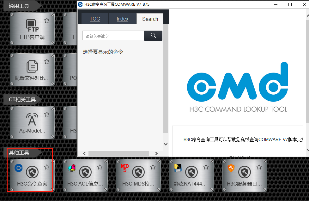Click the down arrow of results scrollbar
Screen dimensions: 309x201
coord(166,144)
